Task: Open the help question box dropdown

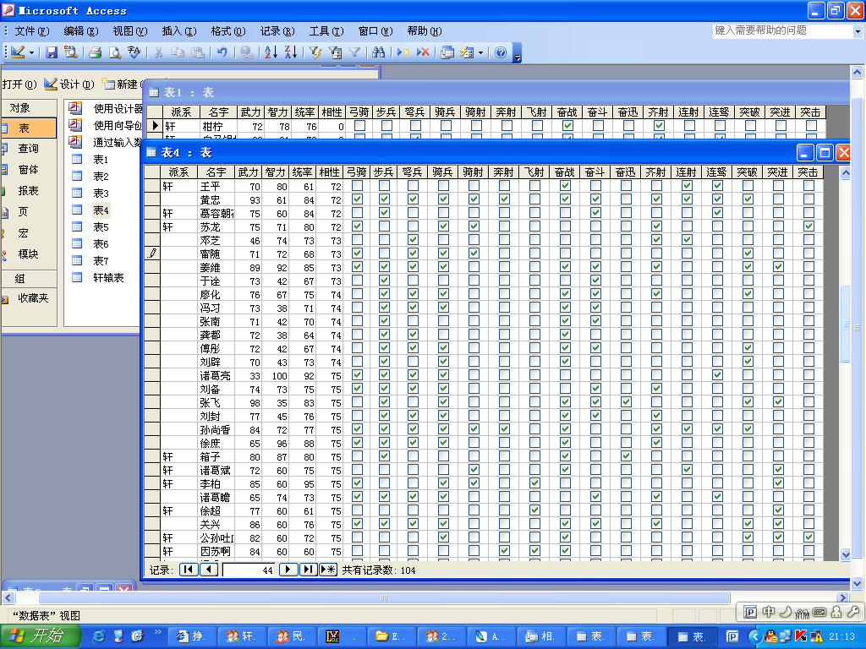Action: pos(857,31)
